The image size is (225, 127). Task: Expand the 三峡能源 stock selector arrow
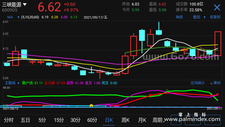click(25, 5)
